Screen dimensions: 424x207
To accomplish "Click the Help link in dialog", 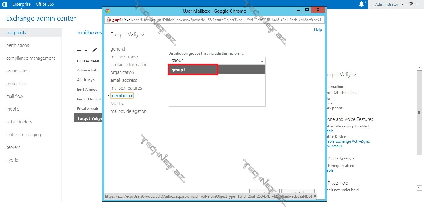I will click(318, 30).
